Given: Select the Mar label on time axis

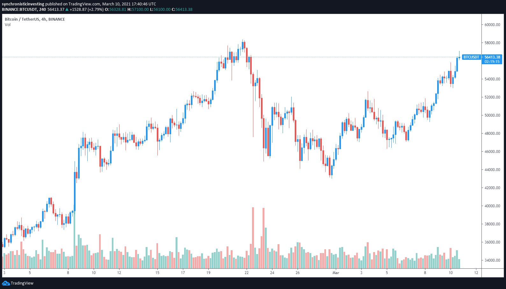Looking at the screenshot, I should [x=336, y=273].
